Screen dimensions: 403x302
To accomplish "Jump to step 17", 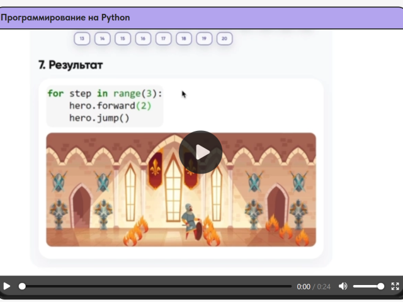I will (163, 39).
